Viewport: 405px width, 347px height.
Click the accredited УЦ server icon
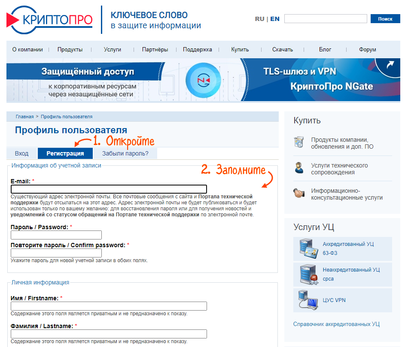click(x=309, y=248)
